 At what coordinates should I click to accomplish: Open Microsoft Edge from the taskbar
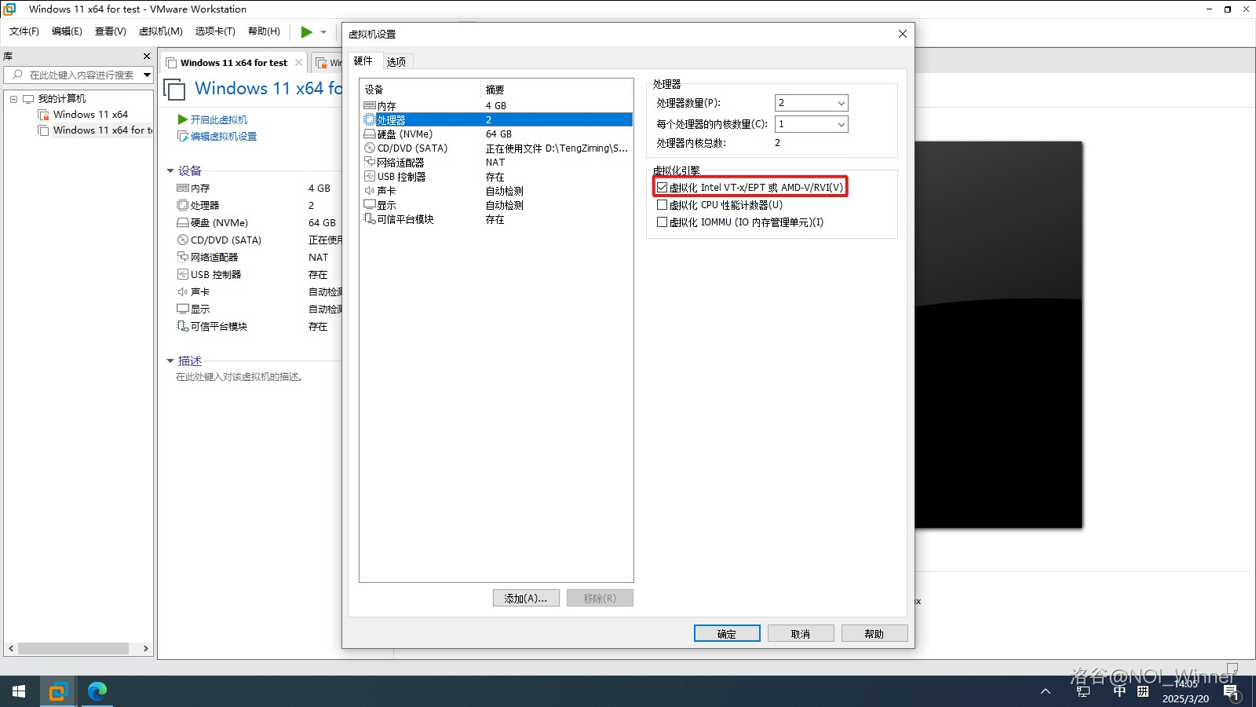point(97,691)
